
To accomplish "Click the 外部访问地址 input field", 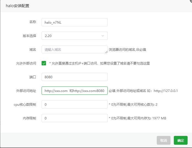I will (75, 91).
